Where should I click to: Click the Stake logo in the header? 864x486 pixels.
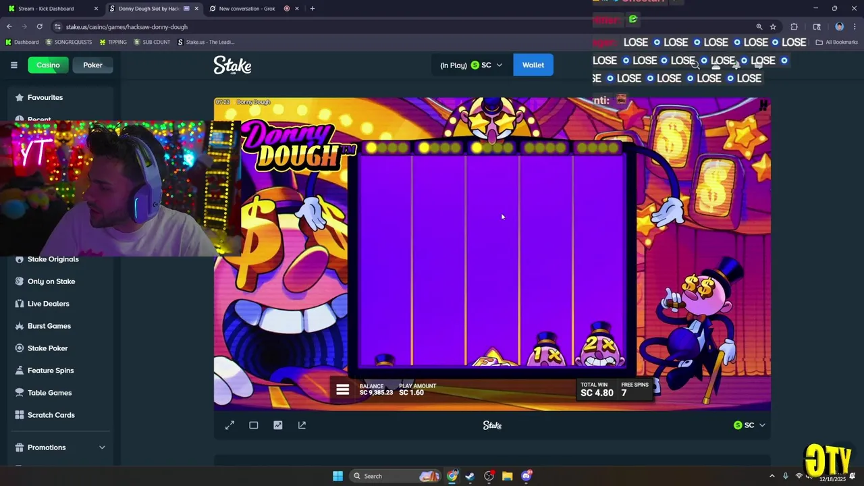pos(232,65)
